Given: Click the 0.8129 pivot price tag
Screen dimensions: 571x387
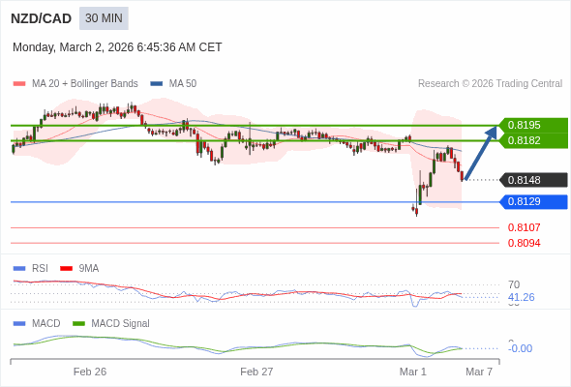Looking at the screenshot, I should (x=533, y=201).
